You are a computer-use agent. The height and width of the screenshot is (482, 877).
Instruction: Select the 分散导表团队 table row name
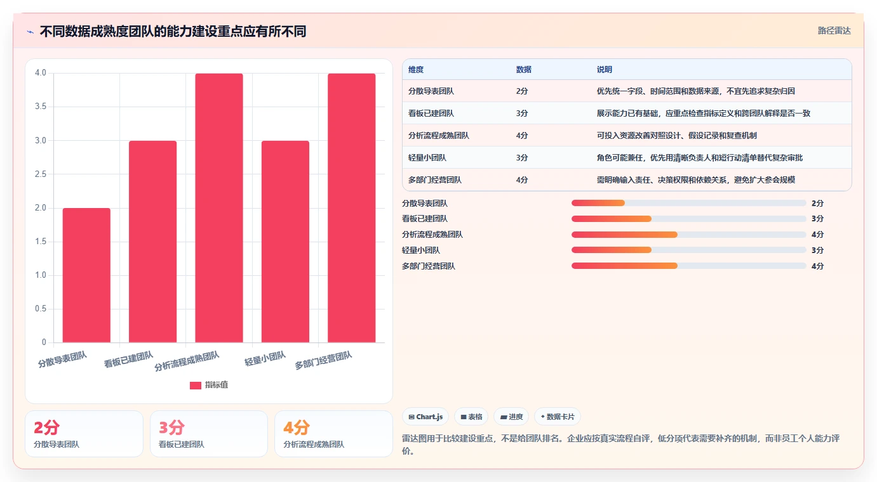431,91
